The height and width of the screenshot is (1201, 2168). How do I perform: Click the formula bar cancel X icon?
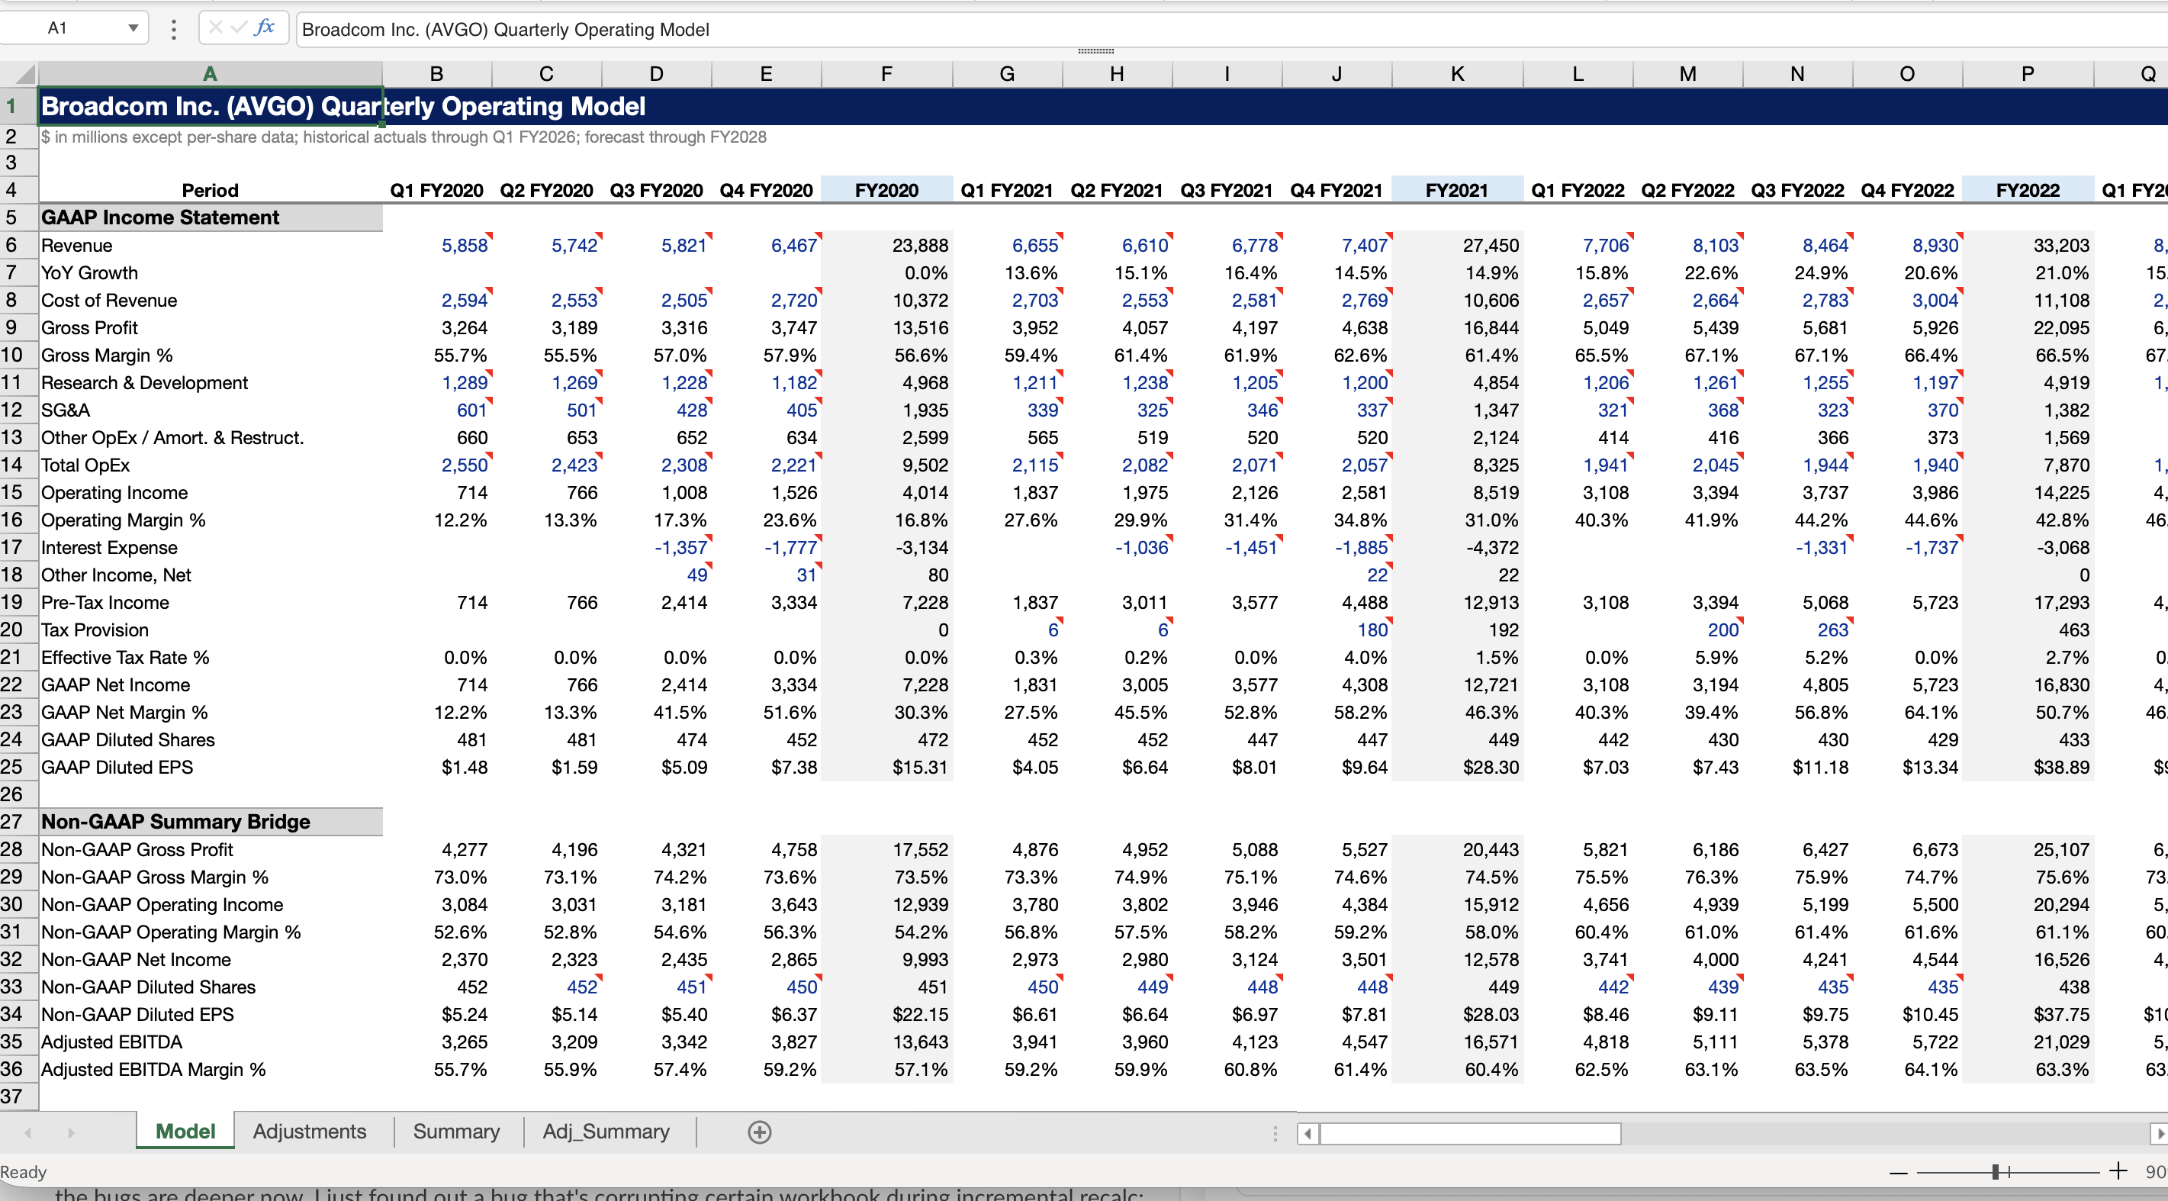click(x=215, y=27)
